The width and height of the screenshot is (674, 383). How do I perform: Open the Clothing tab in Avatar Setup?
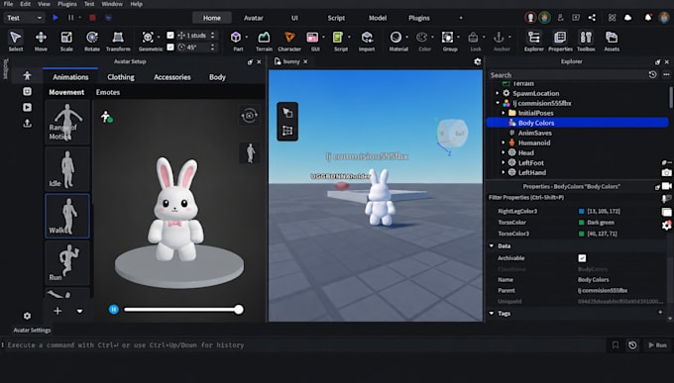[x=121, y=77]
